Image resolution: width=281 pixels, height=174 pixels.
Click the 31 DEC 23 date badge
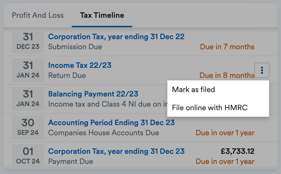click(28, 41)
